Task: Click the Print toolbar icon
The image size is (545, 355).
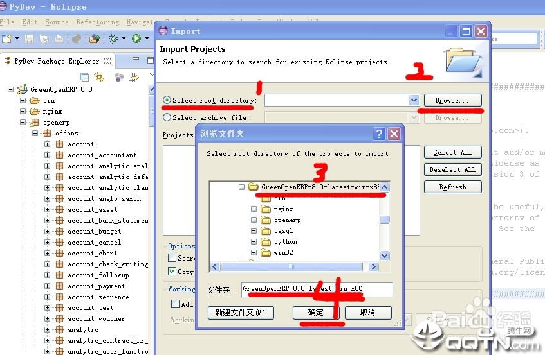Action: [x=59, y=39]
